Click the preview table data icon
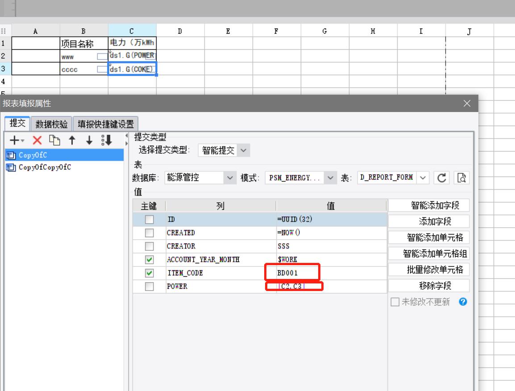Screen dimensions: 515x391 tap(461, 178)
